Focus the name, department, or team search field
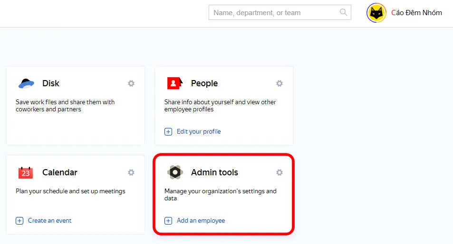 [273, 13]
